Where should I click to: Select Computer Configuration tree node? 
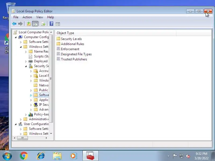tap(34, 37)
